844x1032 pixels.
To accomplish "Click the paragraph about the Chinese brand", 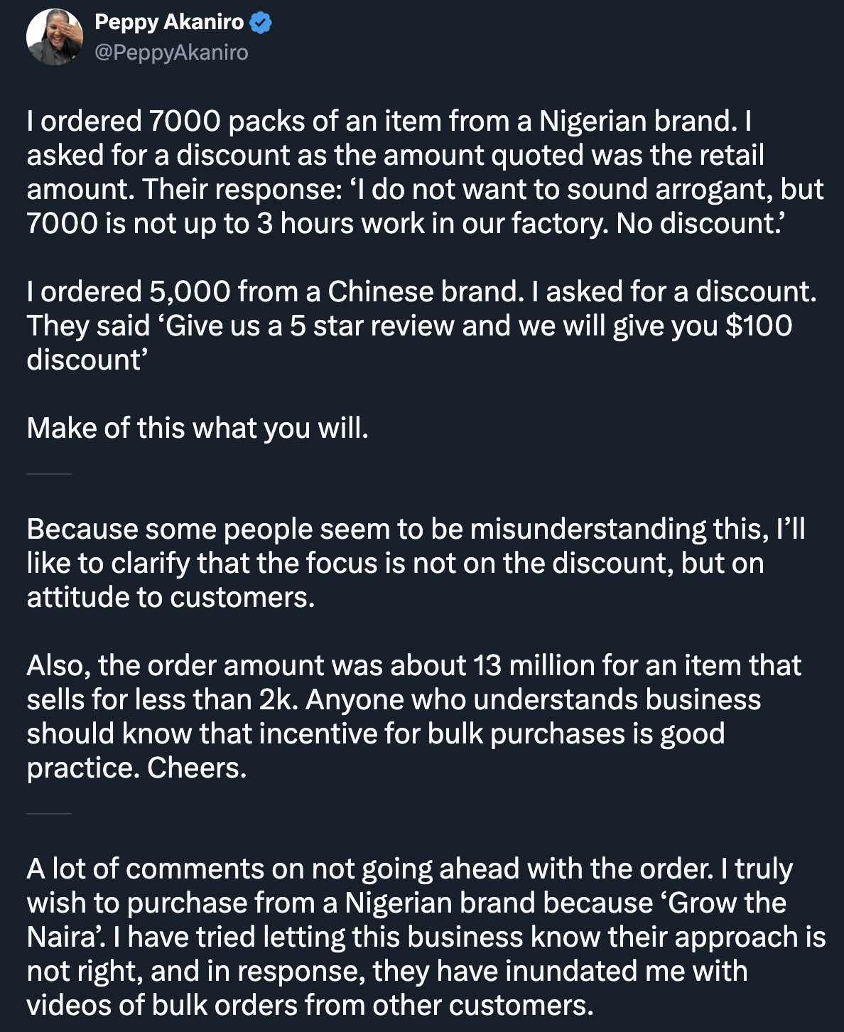I will [x=421, y=326].
